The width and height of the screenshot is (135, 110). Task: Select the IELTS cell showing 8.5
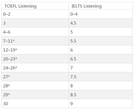click(101, 95)
